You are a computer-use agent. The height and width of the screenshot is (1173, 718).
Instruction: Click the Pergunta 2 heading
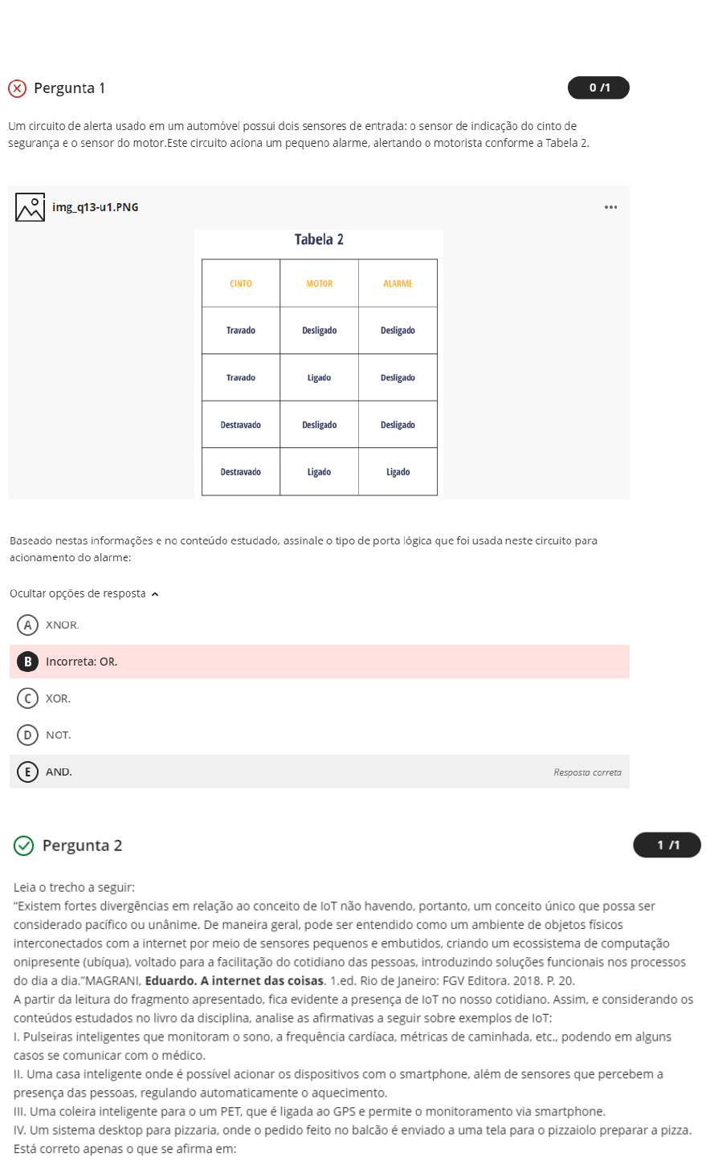click(x=82, y=845)
